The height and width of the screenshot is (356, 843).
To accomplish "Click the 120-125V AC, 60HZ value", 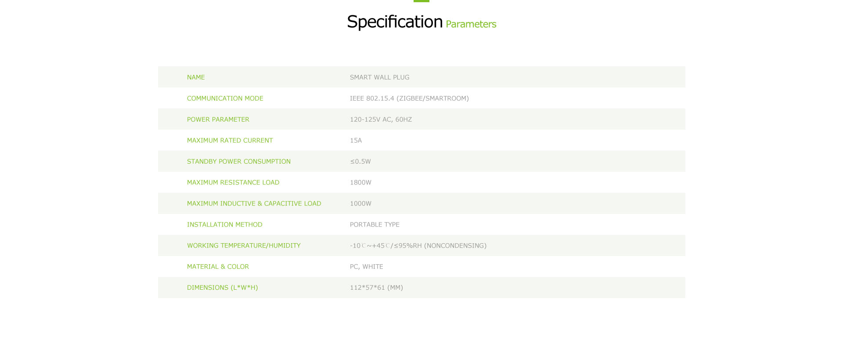I will 381,119.
